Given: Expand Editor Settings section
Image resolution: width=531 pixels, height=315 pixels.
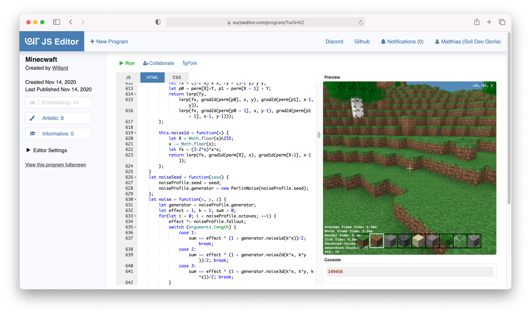Looking at the screenshot, I should (x=46, y=150).
